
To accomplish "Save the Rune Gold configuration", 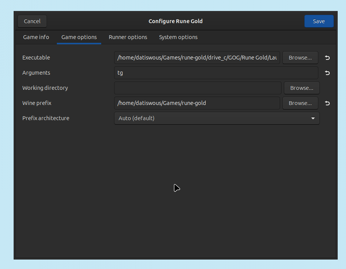I will click(x=318, y=21).
